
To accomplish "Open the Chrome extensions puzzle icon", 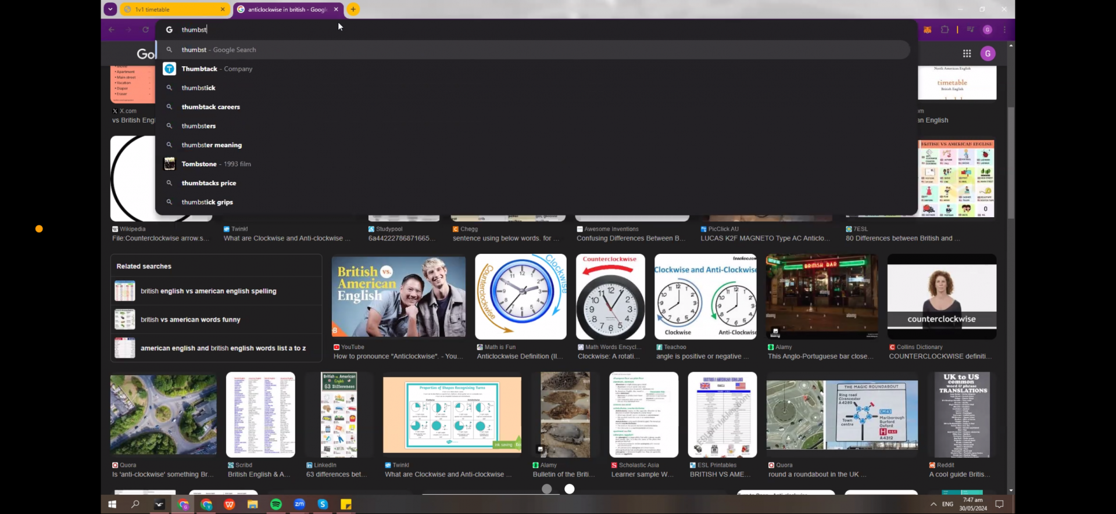I will (945, 30).
